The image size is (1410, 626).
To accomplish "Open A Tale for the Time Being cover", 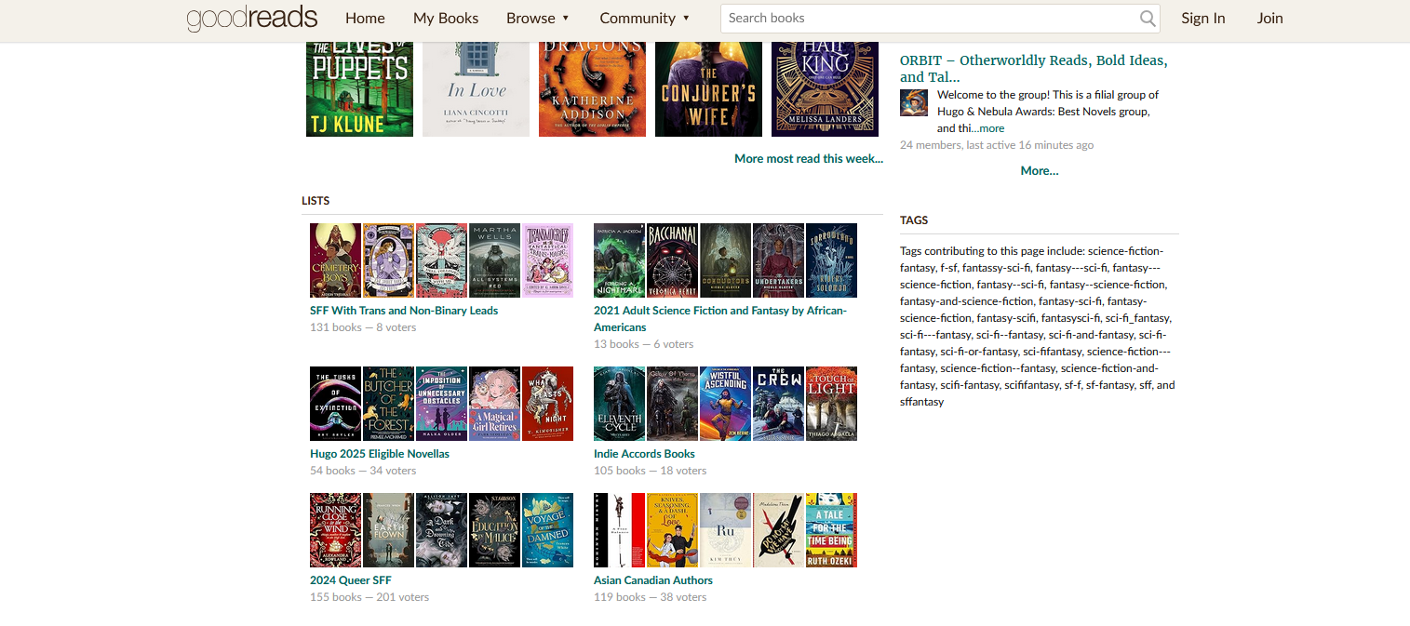I will 831,530.
